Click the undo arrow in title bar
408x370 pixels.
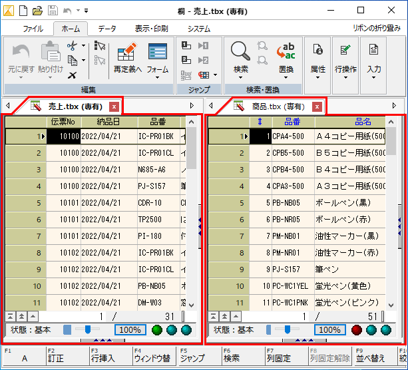coord(67,11)
